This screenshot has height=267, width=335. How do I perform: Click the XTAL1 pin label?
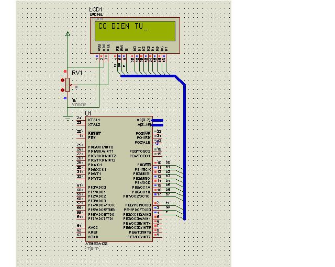coord(94,120)
